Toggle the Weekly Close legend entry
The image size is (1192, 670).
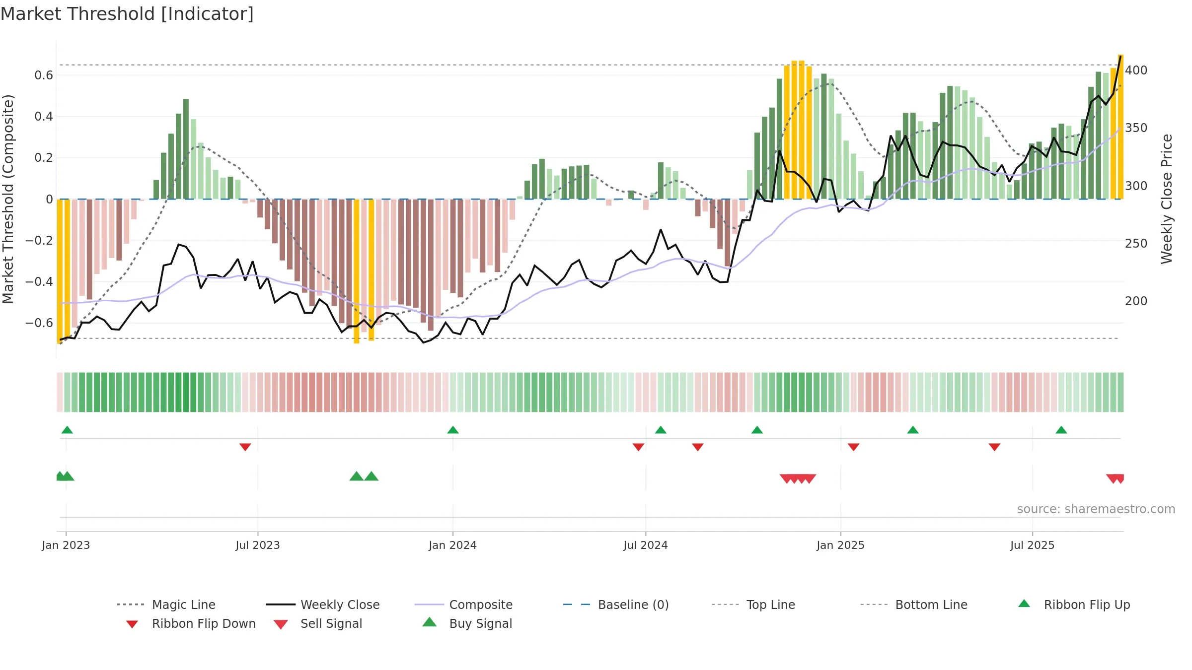point(323,604)
